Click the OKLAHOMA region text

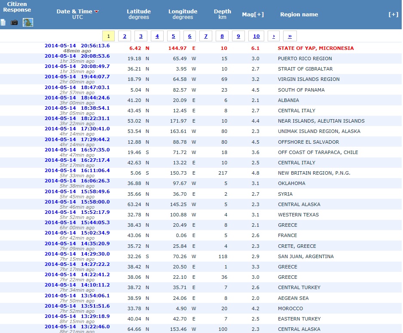(x=292, y=183)
